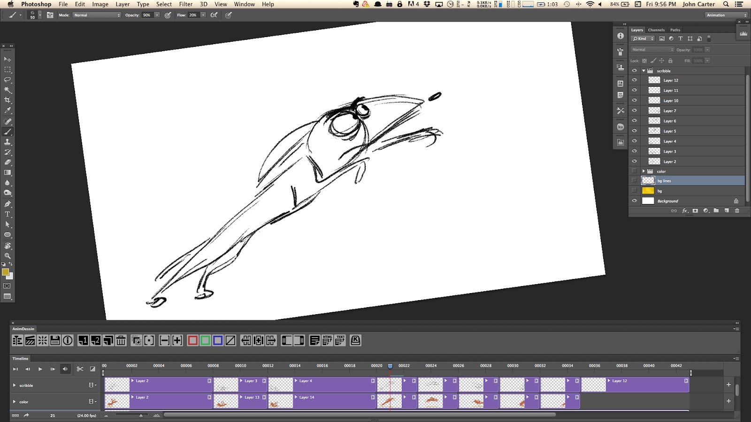The height and width of the screenshot is (422, 751).
Task: Select the AnimDessin red color label
Action: click(192, 340)
